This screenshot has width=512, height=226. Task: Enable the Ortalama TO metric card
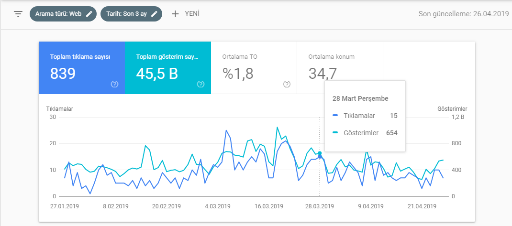pyautogui.click(x=254, y=68)
